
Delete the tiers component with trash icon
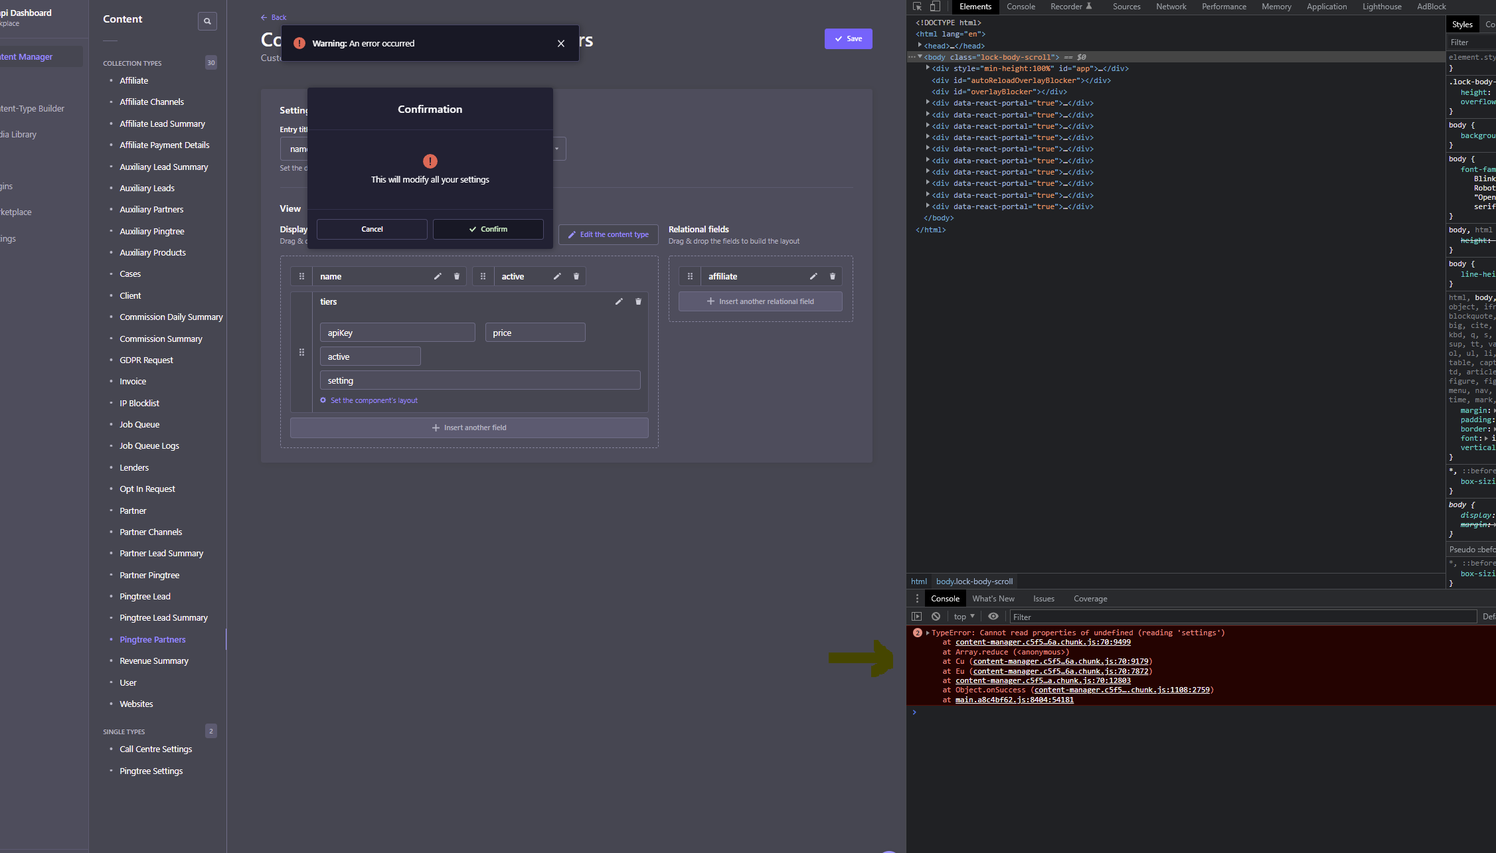(x=638, y=302)
